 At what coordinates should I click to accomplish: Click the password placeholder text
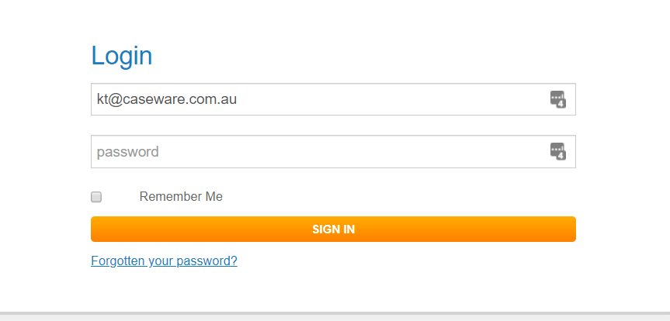pyautogui.click(x=128, y=152)
